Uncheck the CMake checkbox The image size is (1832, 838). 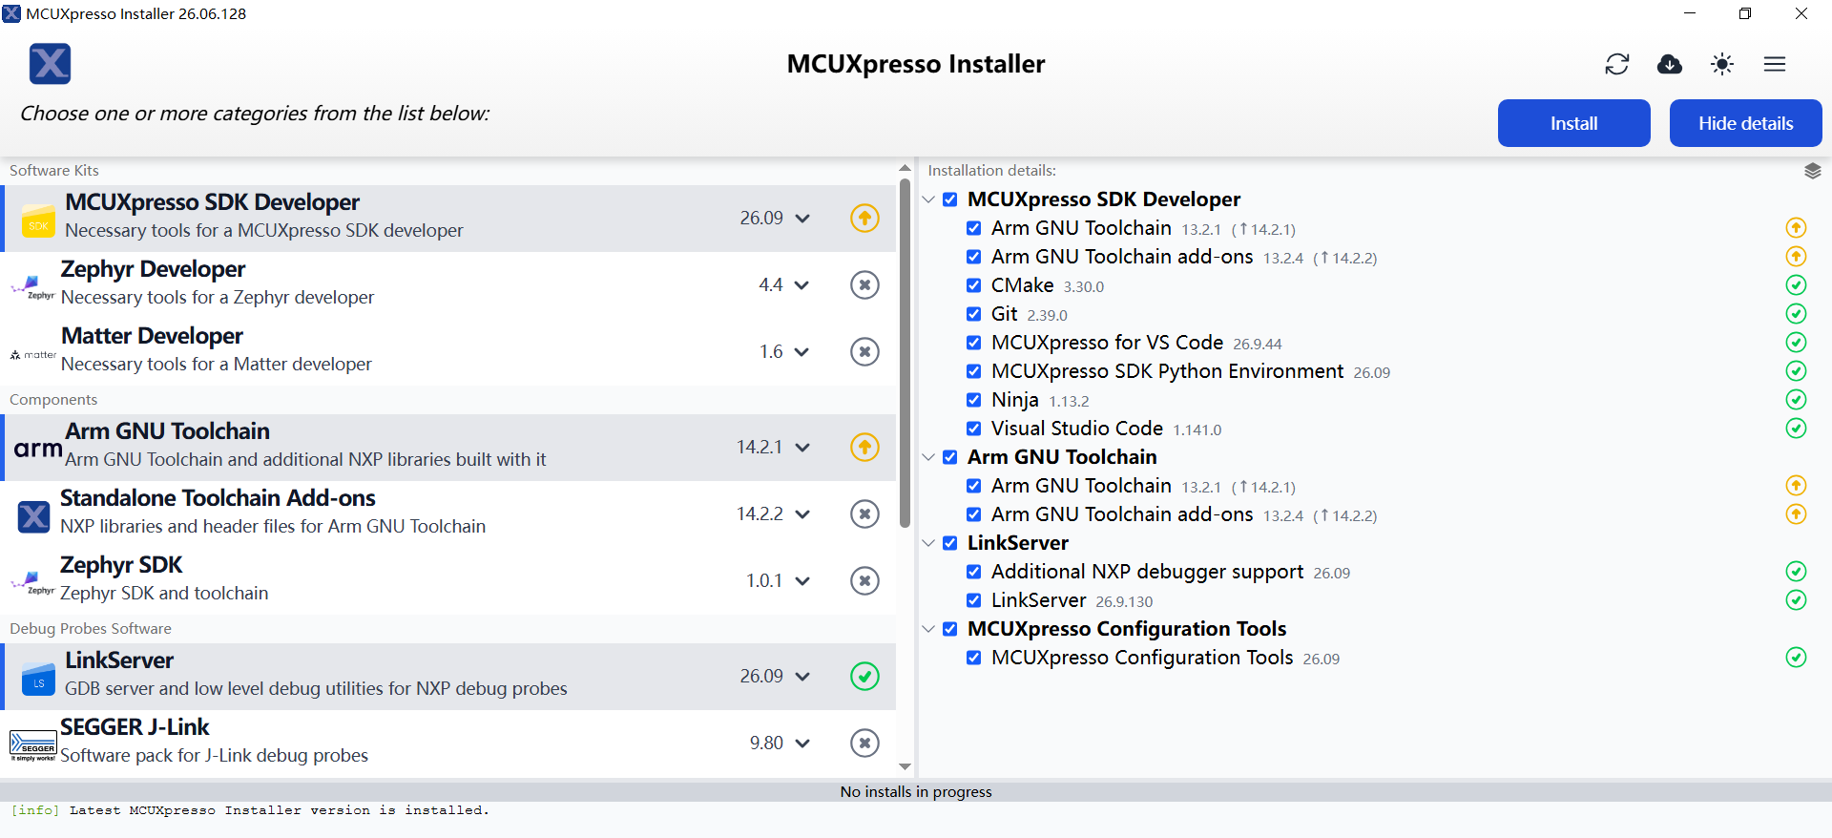pos(973,285)
